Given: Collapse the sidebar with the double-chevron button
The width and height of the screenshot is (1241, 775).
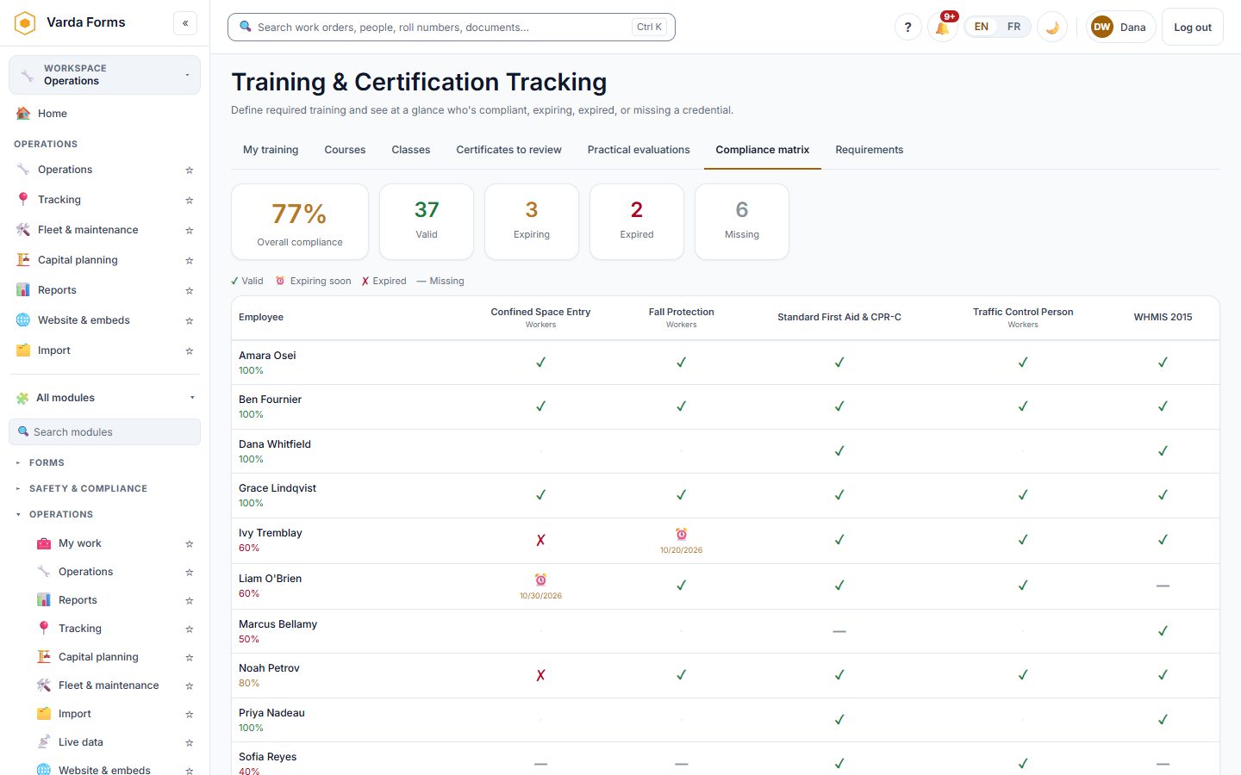Looking at the screenshot, I should pyautogui.click(x=185, y=23).
